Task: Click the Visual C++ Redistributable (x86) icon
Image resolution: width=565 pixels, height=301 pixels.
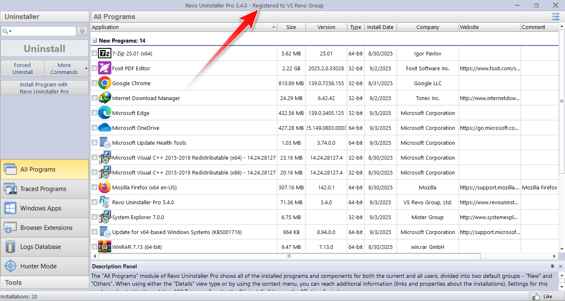Action: click(105, 172)
